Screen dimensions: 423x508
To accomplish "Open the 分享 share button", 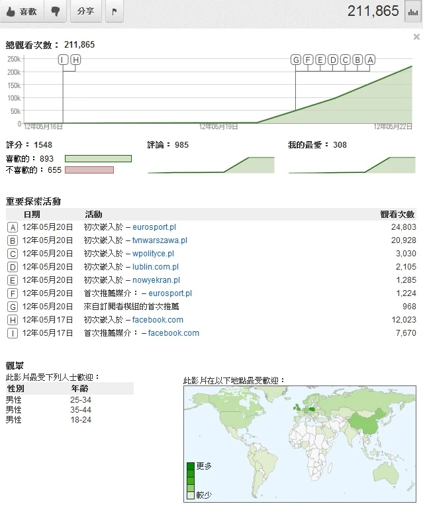I will 86,11.
